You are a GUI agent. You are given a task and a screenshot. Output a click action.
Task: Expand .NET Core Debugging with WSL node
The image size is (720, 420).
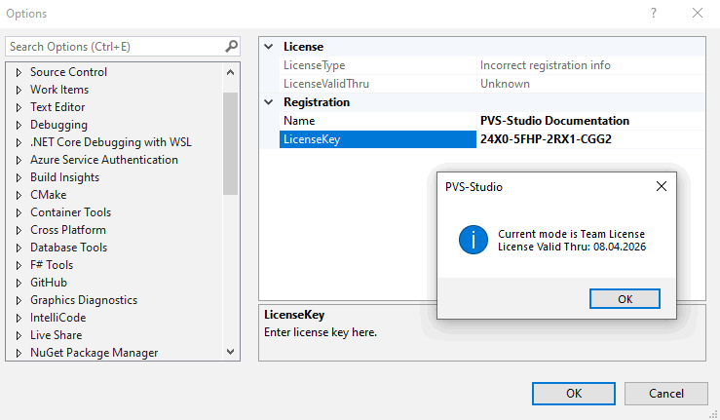pyautogui.click(x=19, y=142)
